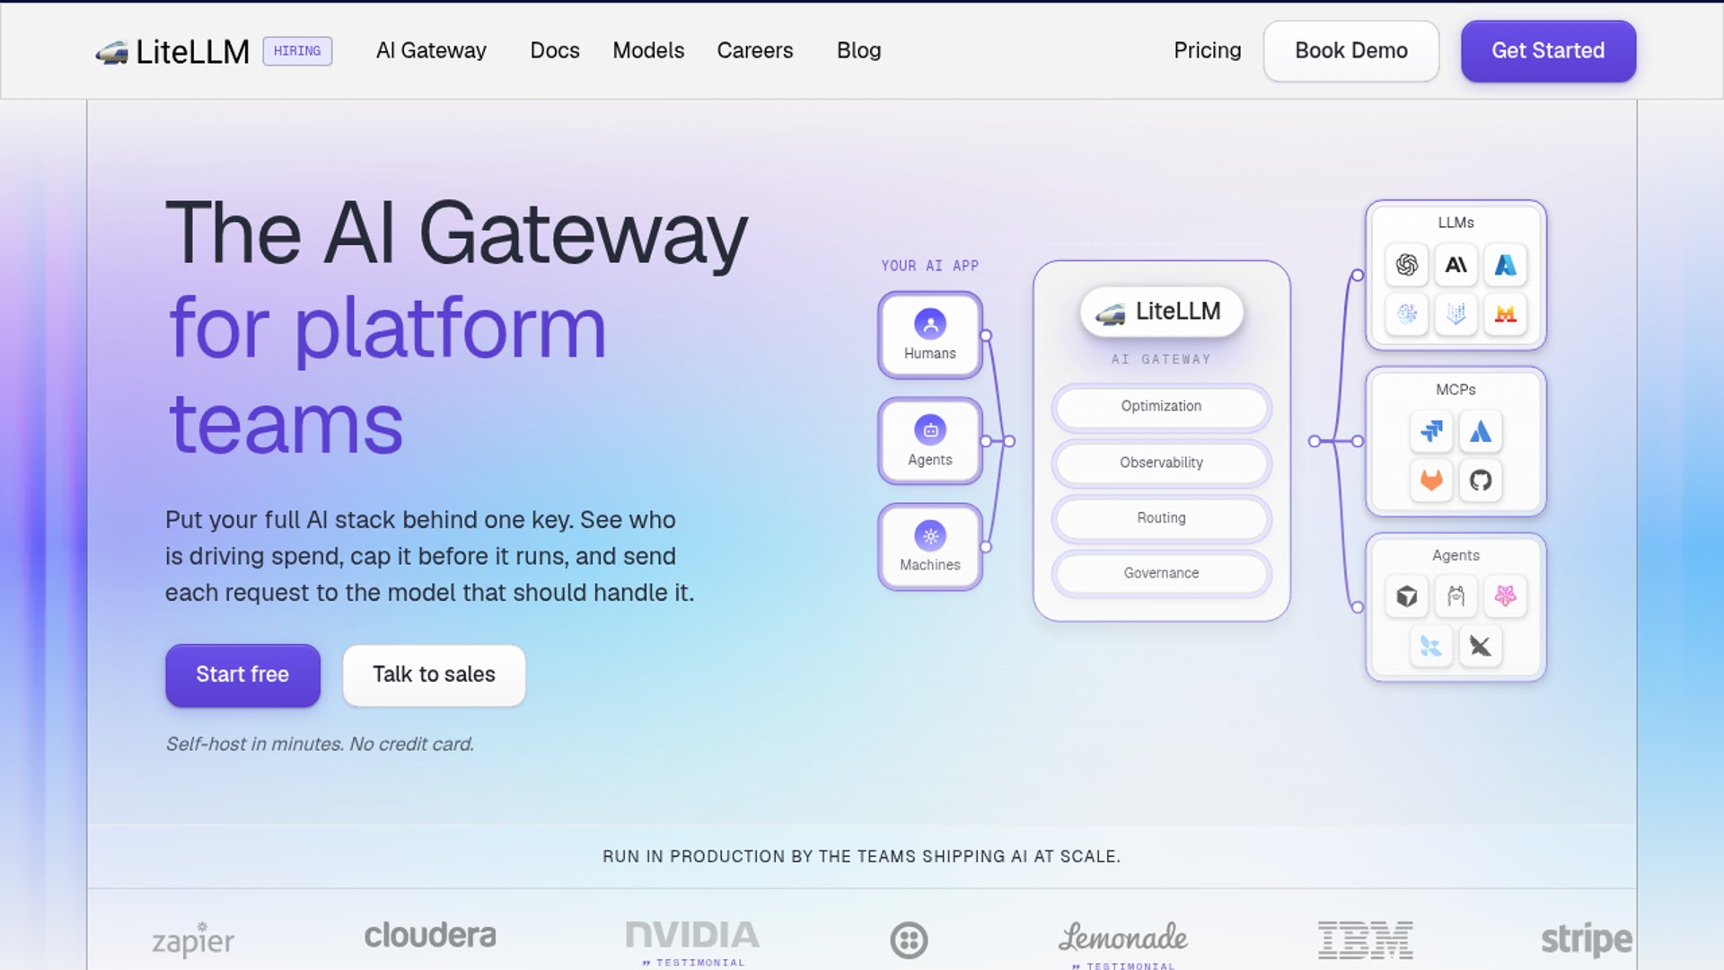Click the llama icon in Agents card
Image resolution: width=1724 pixels, height=970 pixels.
pyautogui.click(x=1456, y=596)
